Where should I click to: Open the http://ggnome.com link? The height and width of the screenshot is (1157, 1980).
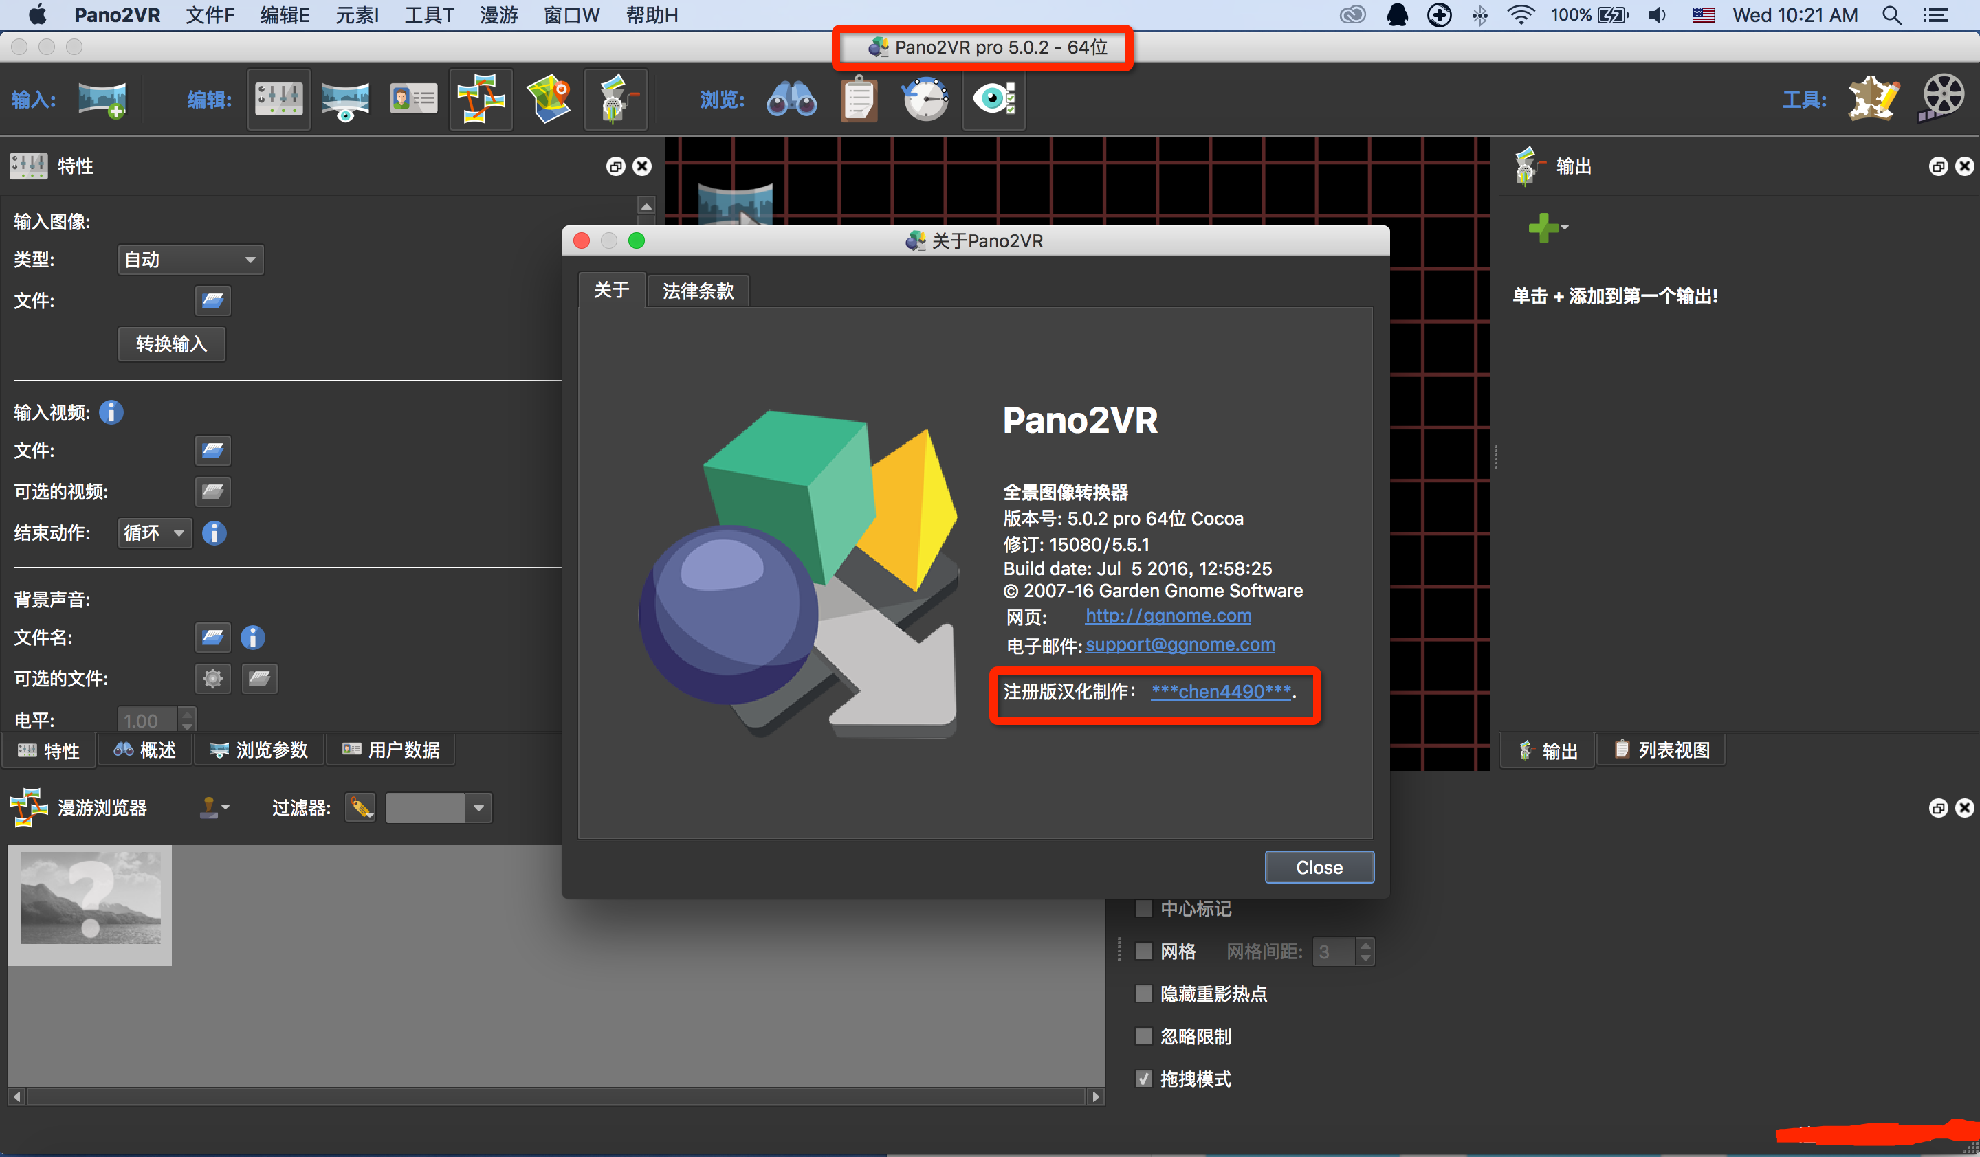tap(1168, 616)
